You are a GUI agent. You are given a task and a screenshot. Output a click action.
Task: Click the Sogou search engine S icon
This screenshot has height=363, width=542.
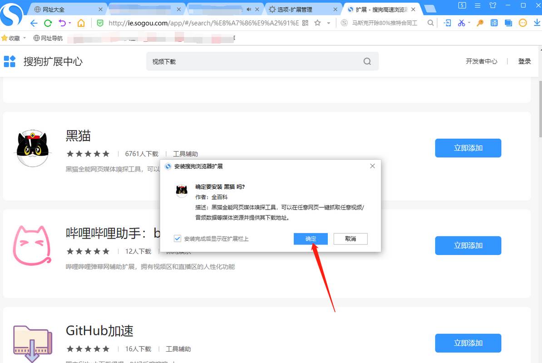pos(344,23)
